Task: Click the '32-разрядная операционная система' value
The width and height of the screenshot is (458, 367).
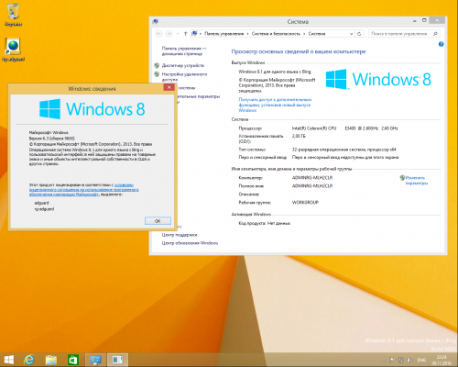Action: [343, 150]
